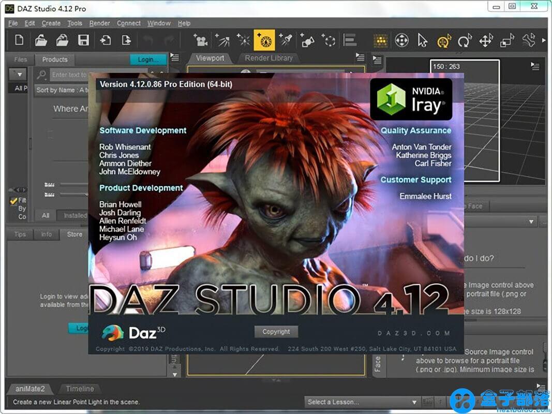Select the Rotate tool icon
552x414 pixels.
click(465, 40)
